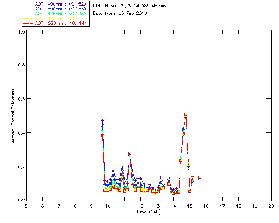Click the x-axis label 12
This screenshot has width=279, height=223.
coord(140,206)
